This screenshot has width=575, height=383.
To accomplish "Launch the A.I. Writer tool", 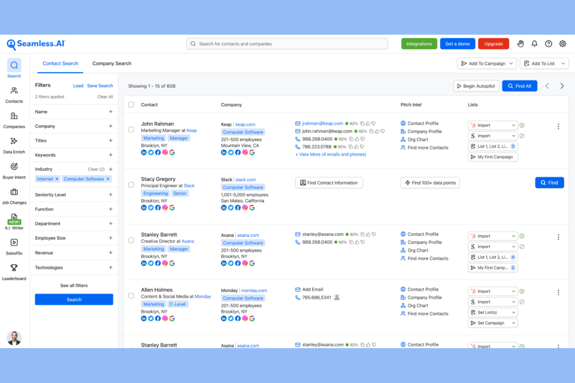I will pyautogui.click(x=14, y=221).
